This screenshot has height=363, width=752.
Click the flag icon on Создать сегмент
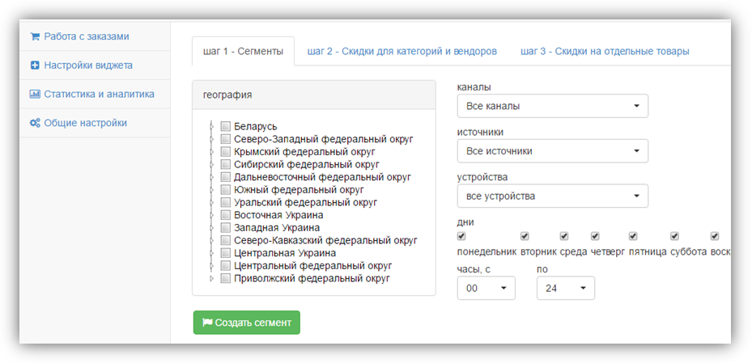pos(207,323)
